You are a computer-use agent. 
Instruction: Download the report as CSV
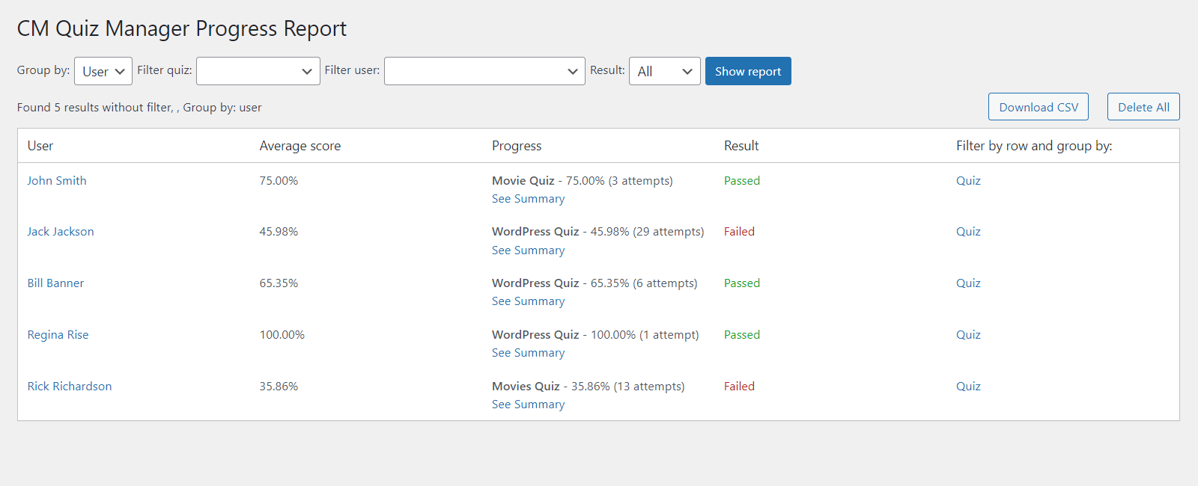pos(1038,107)
